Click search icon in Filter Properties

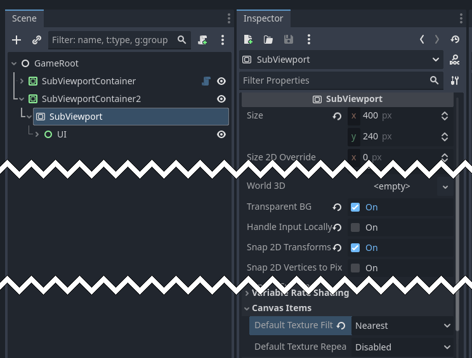[434, 80]
